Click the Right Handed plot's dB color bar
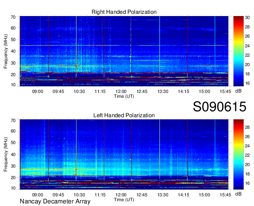The image size is (254, 206). click(238, 51)
